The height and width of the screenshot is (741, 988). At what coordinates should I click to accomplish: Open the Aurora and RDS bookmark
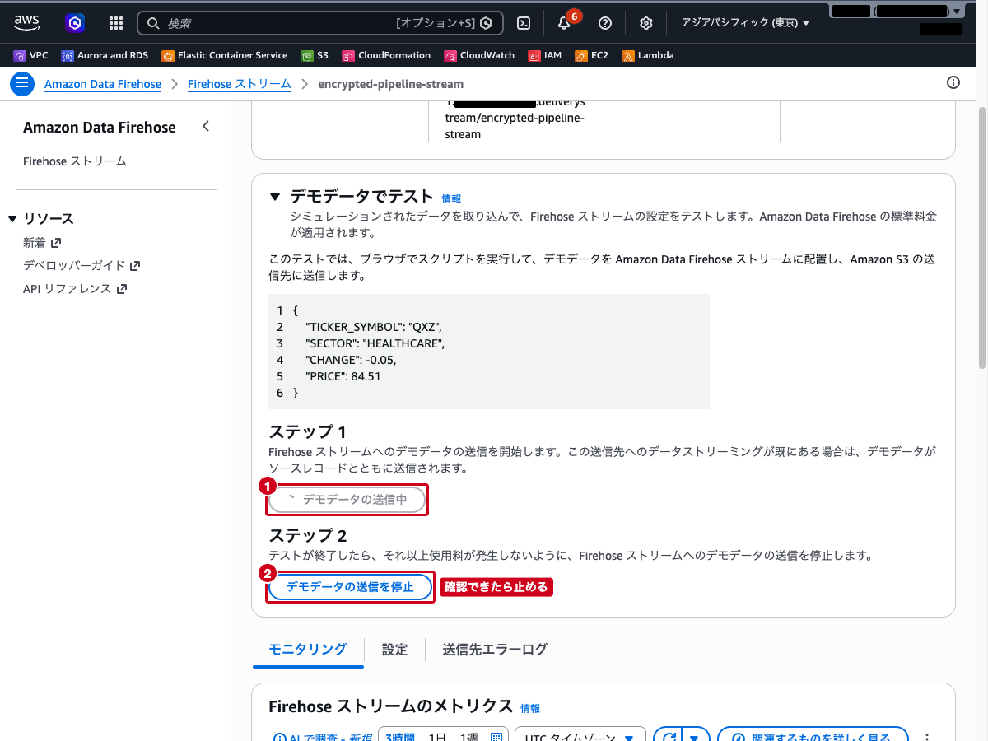105,55
